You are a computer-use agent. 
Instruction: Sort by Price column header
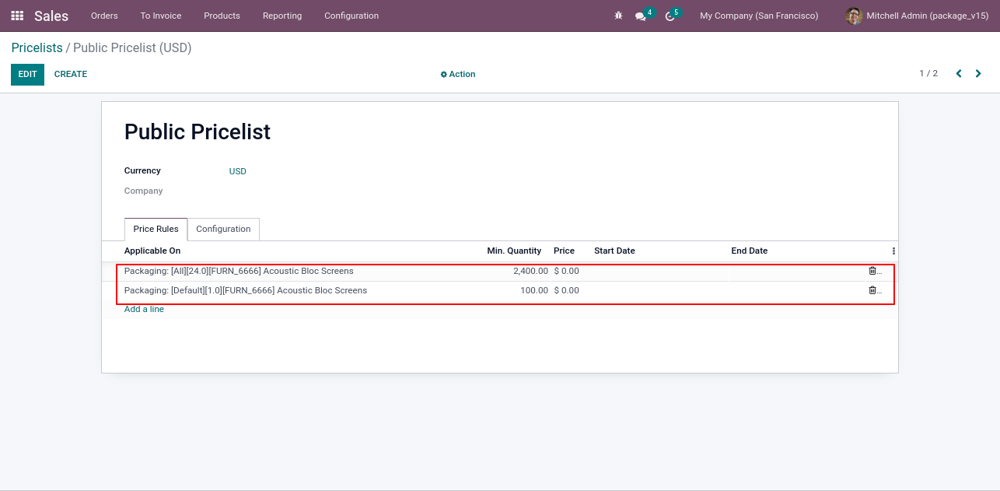[564, 251]
